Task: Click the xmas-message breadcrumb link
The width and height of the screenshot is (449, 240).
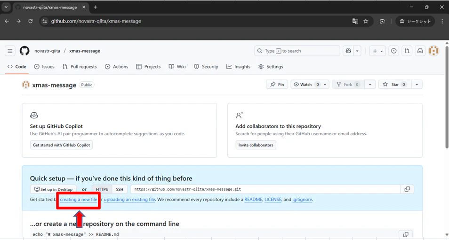Action: click(x=84, y=51)
